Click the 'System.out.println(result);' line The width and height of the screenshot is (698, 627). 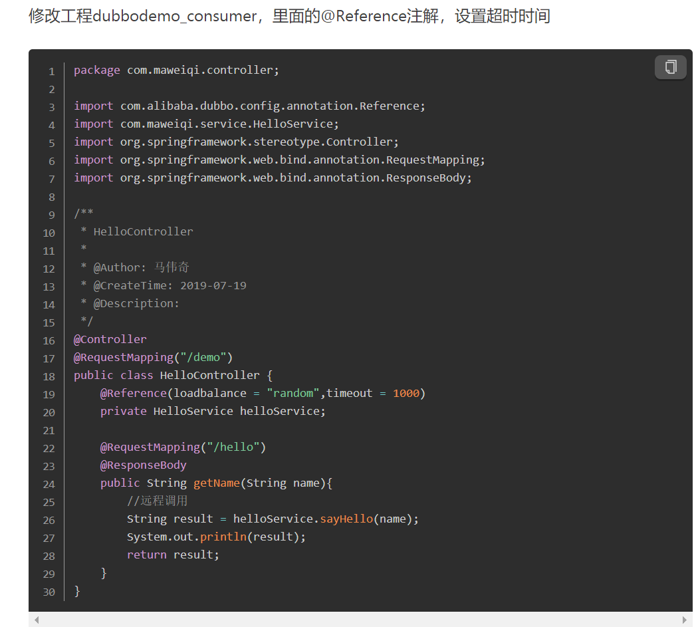[x=216, y=537]
